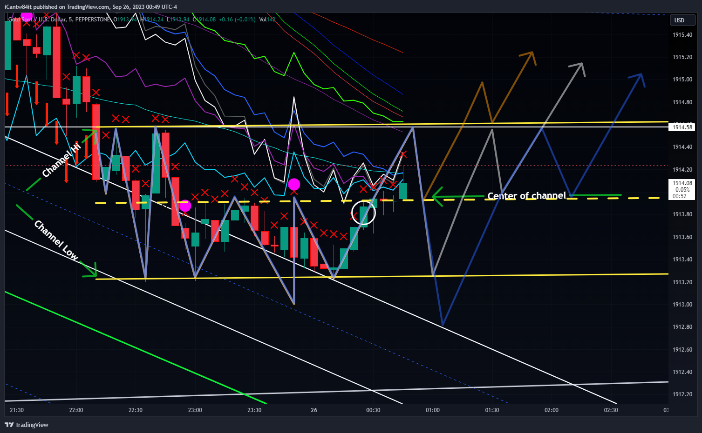Click the 1913.80 price axis label
This screenshot has height=433, width=702.
[x=682, y=214]
